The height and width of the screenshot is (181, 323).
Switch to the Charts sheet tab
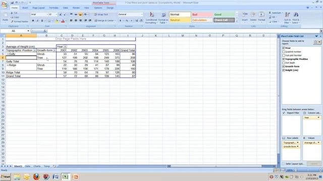(37, 166)
